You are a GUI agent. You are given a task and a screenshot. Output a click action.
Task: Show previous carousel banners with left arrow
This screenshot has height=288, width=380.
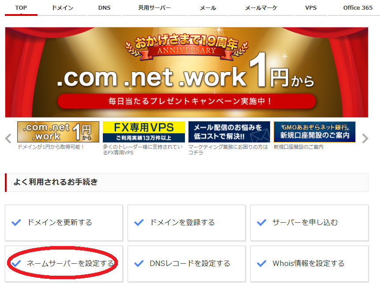click(8, 138)
